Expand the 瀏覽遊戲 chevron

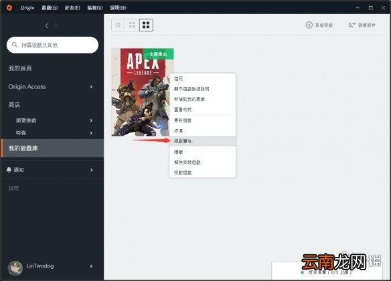tap(91, 120)
